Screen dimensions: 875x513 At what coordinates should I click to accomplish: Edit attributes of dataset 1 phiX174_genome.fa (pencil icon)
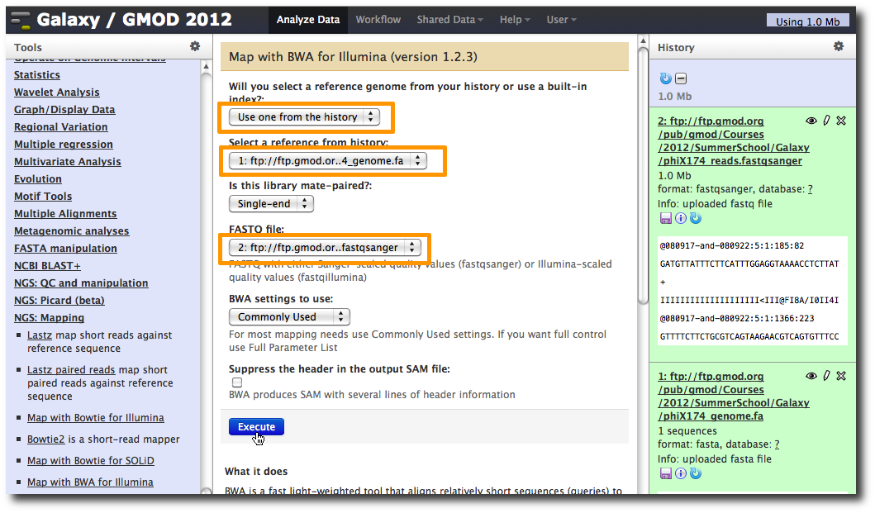(x=826, y=376)
